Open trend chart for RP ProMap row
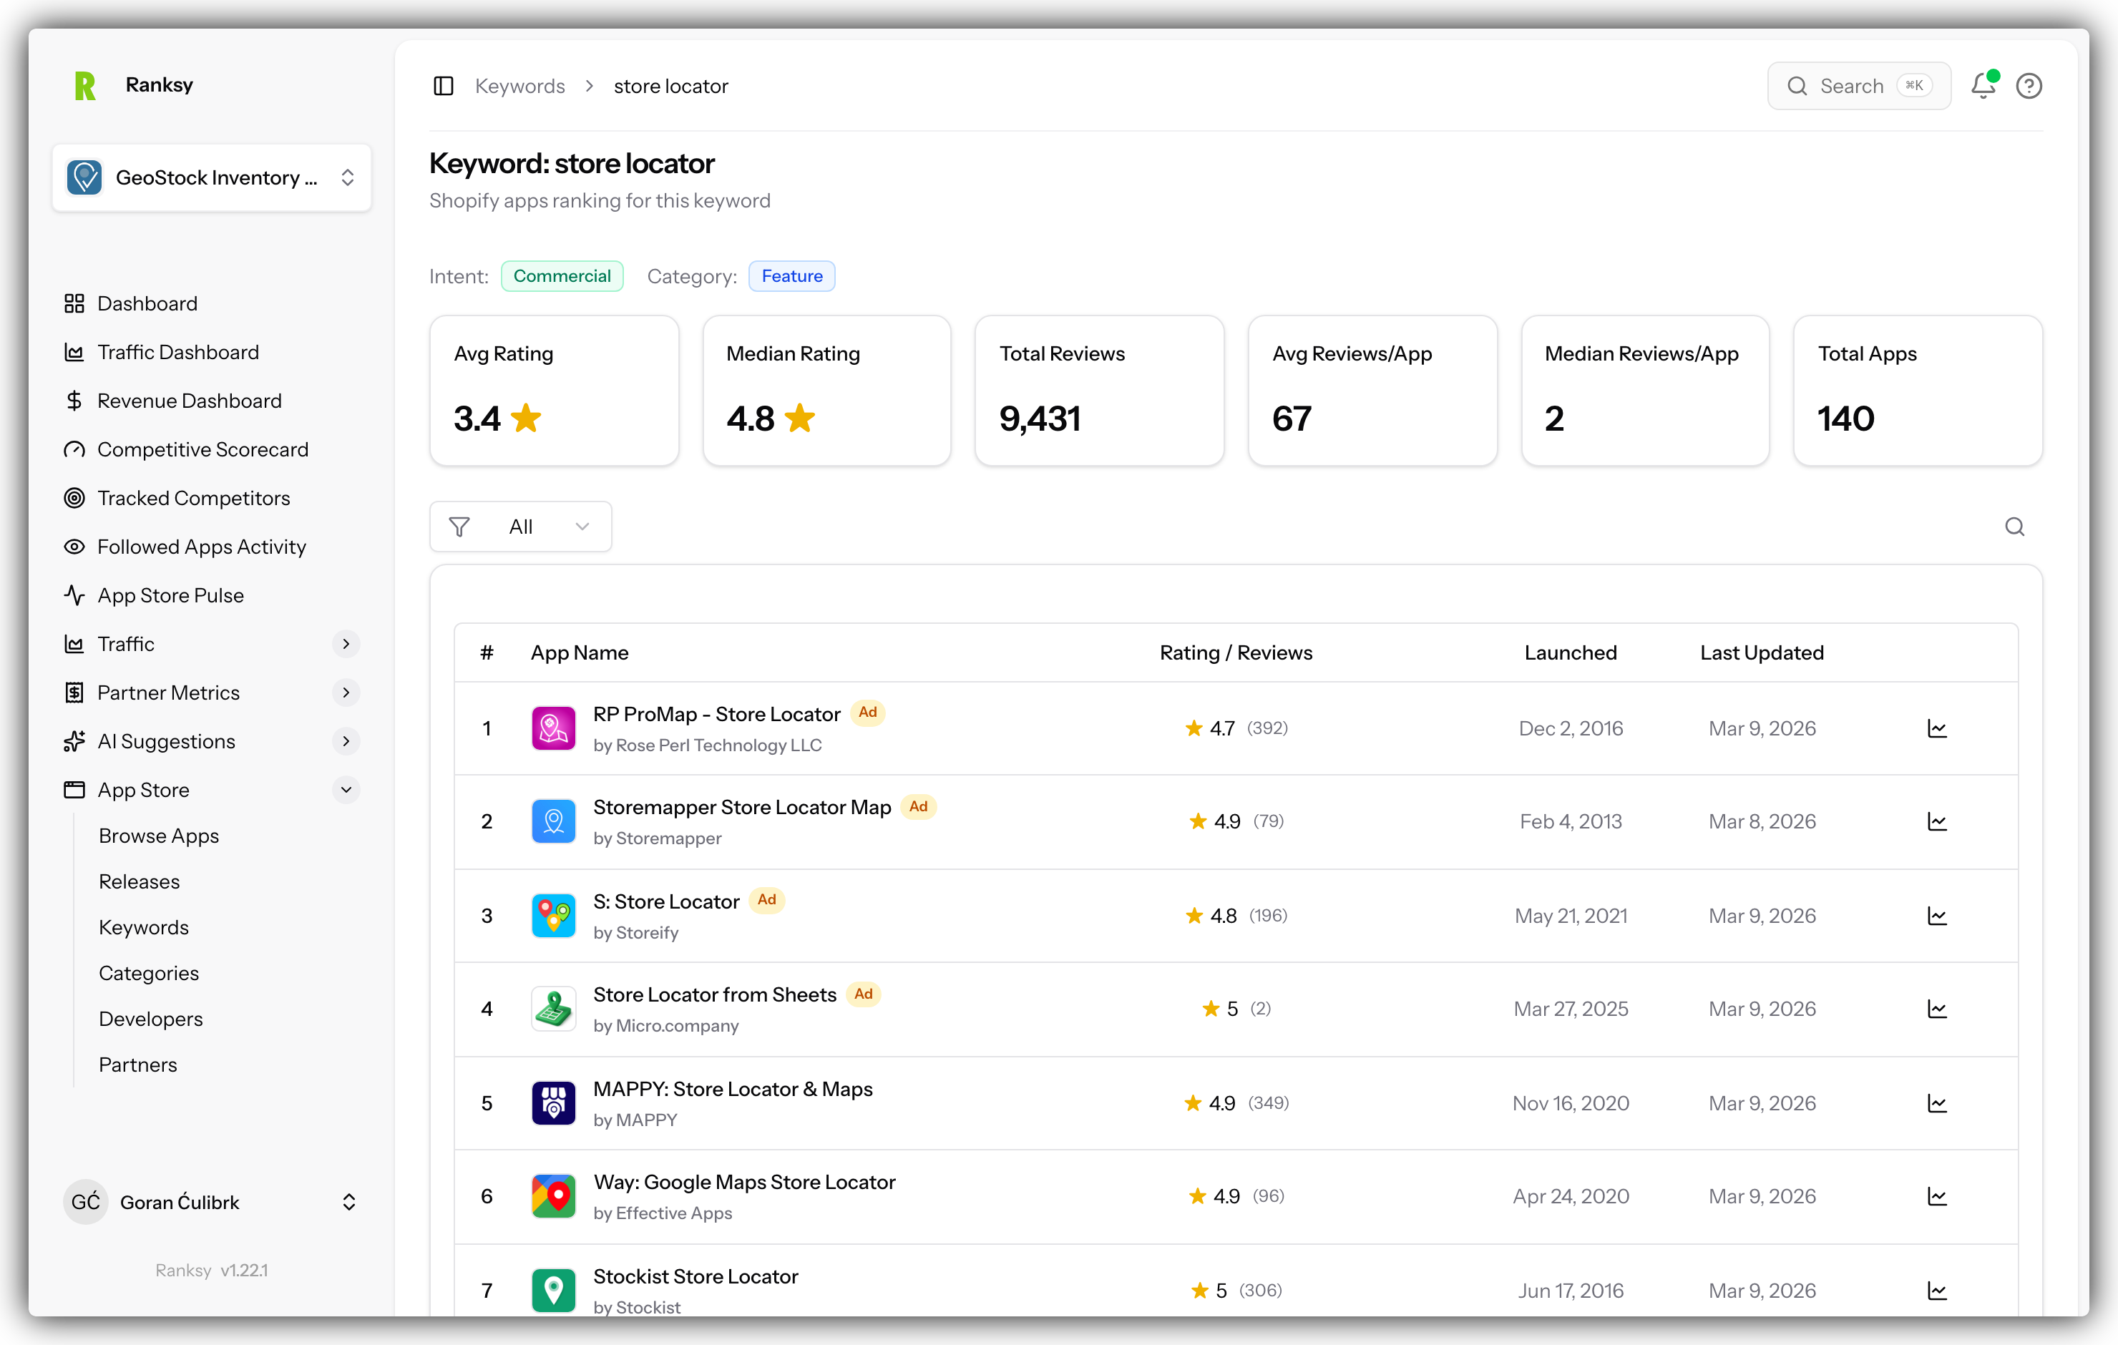This screenshot has width=2118, height=1345. pos(1937,728)
